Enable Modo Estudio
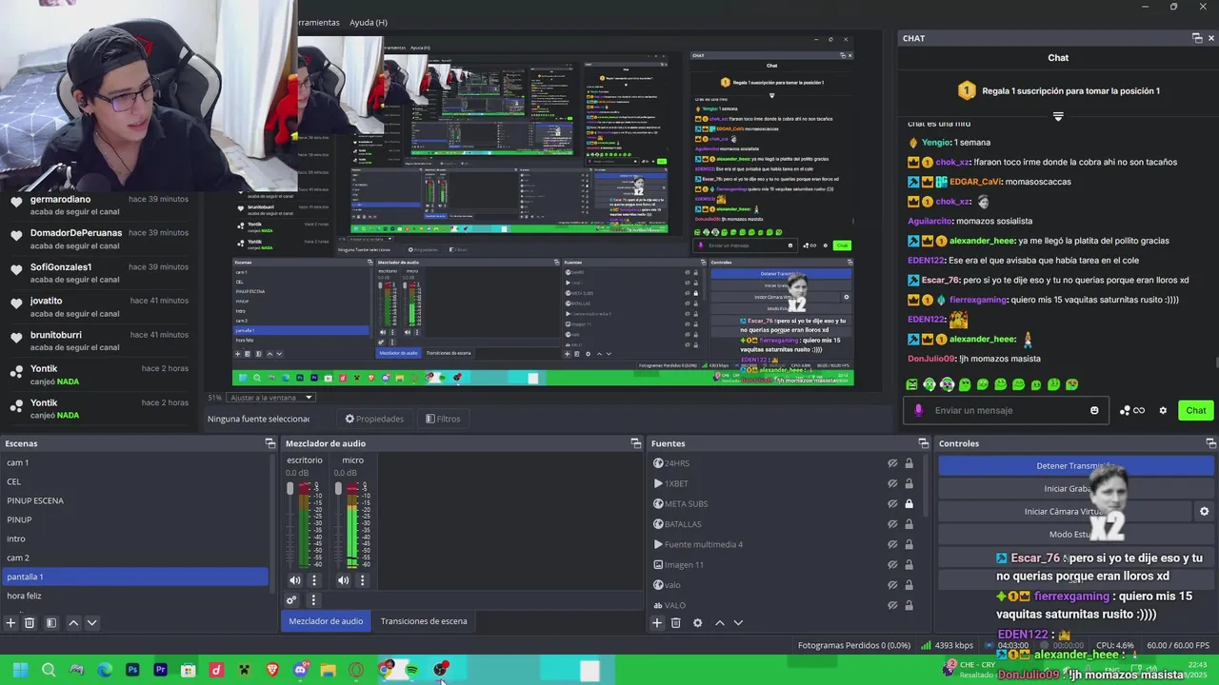 (1076, 535)
